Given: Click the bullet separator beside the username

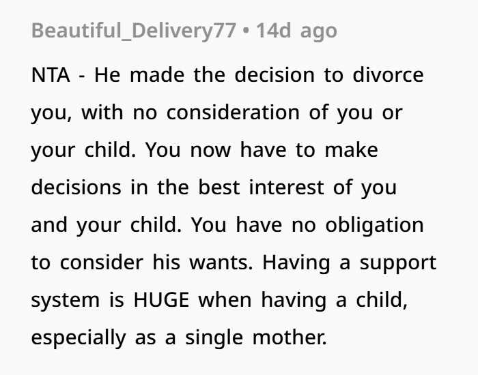Looking at the screenshot, I should click(245, 31).
